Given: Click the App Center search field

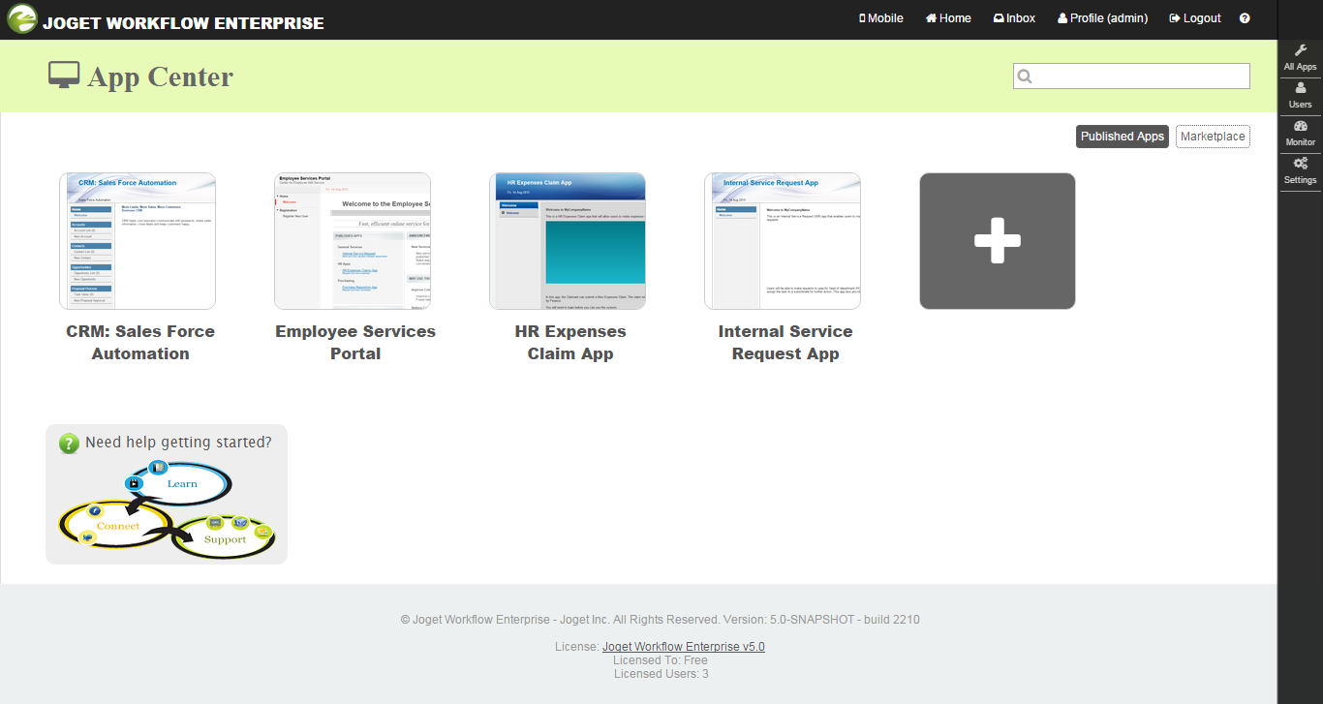Looking at the screenshot, I should click(x=1131, y=77).
